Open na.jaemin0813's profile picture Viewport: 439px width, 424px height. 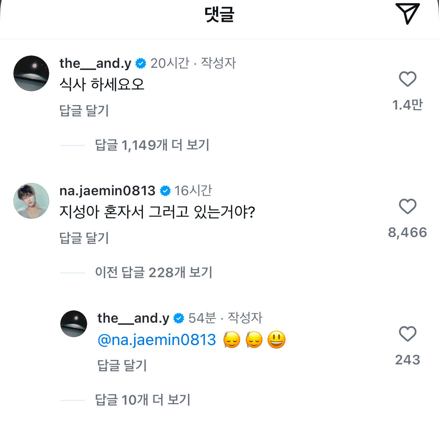coord(31,201)
